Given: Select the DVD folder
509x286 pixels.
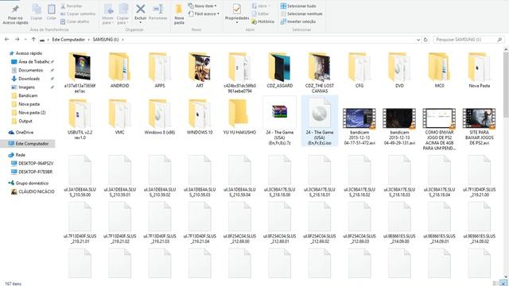Looking at the screenshot, I should click(399, 71).
